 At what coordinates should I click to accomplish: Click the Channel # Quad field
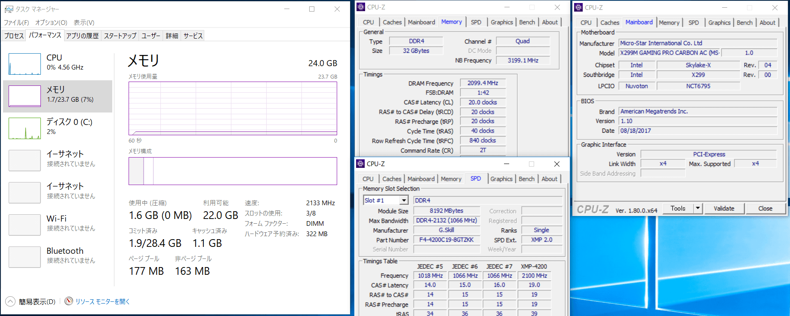click(523, 41)
